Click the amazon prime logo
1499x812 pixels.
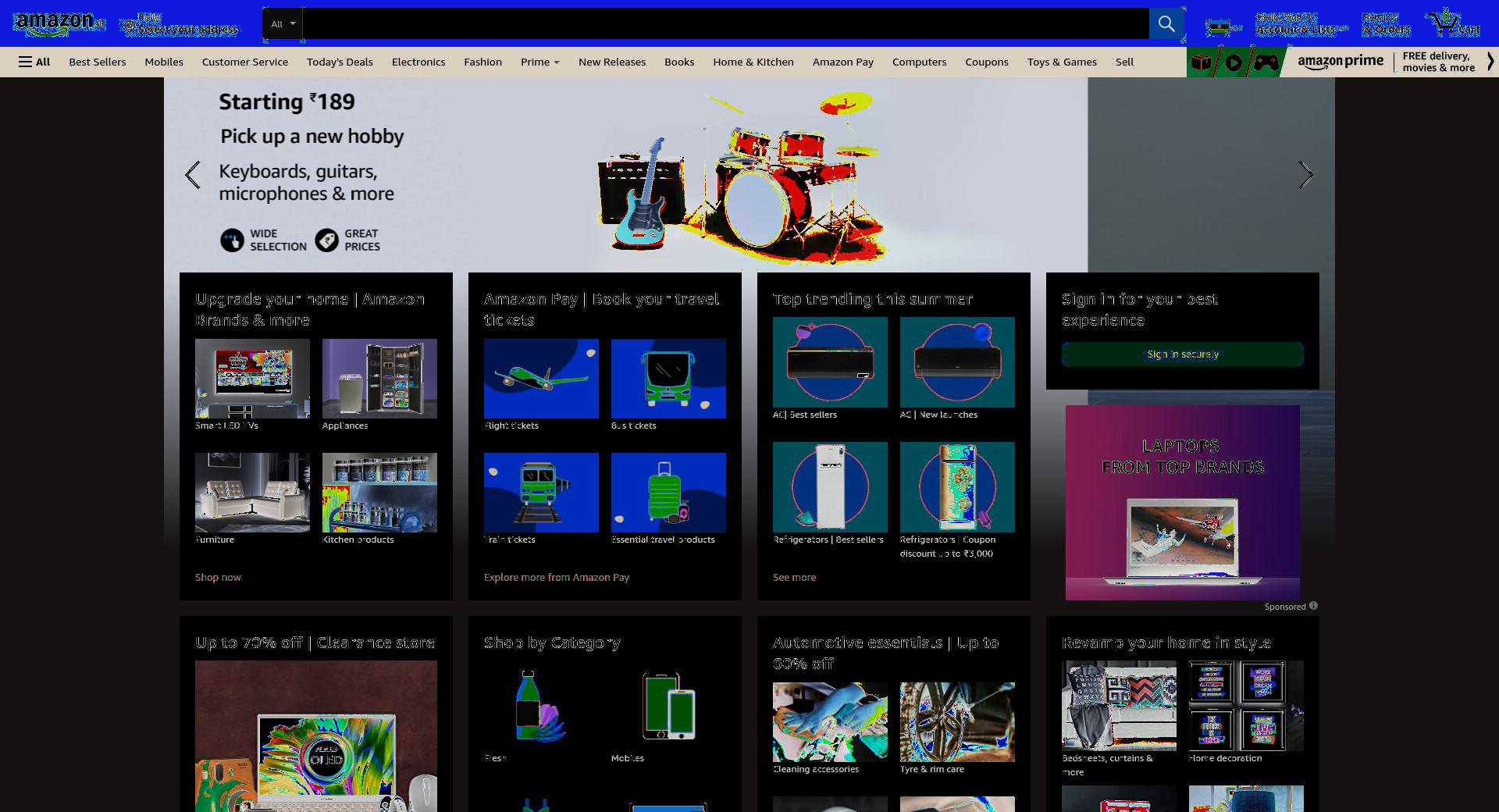[1340, 62]
